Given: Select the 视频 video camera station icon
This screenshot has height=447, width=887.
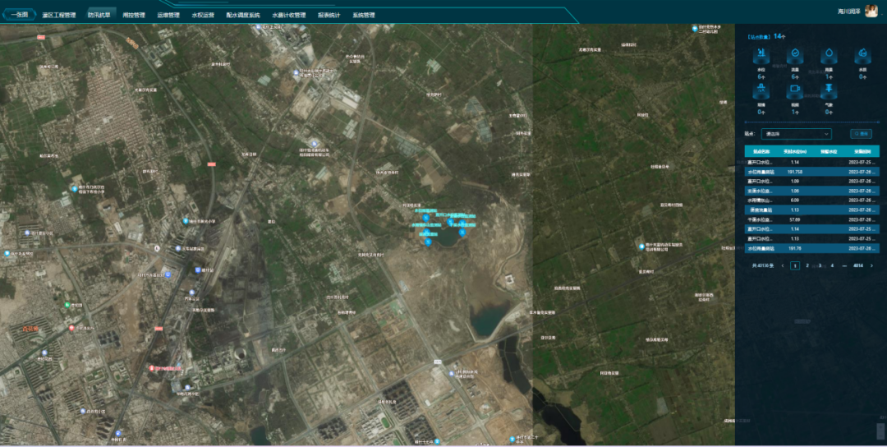Looking at the screenshot, I should click(x=795, y=90).
